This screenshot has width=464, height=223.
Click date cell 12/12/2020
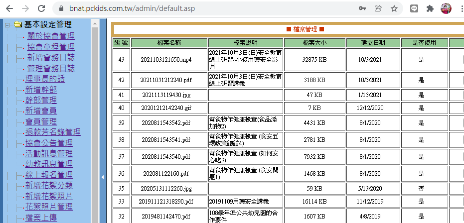(x=370, y=108)
